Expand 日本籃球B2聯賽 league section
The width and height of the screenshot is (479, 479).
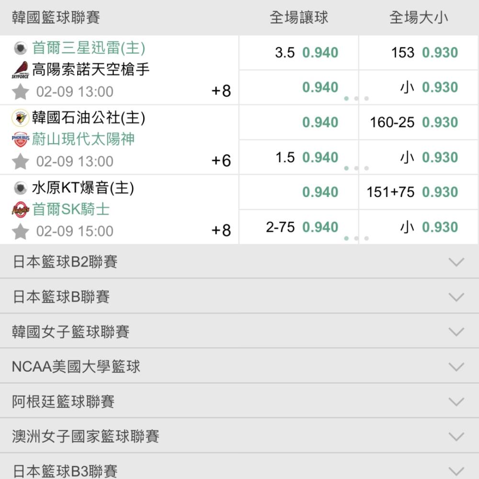239,262
